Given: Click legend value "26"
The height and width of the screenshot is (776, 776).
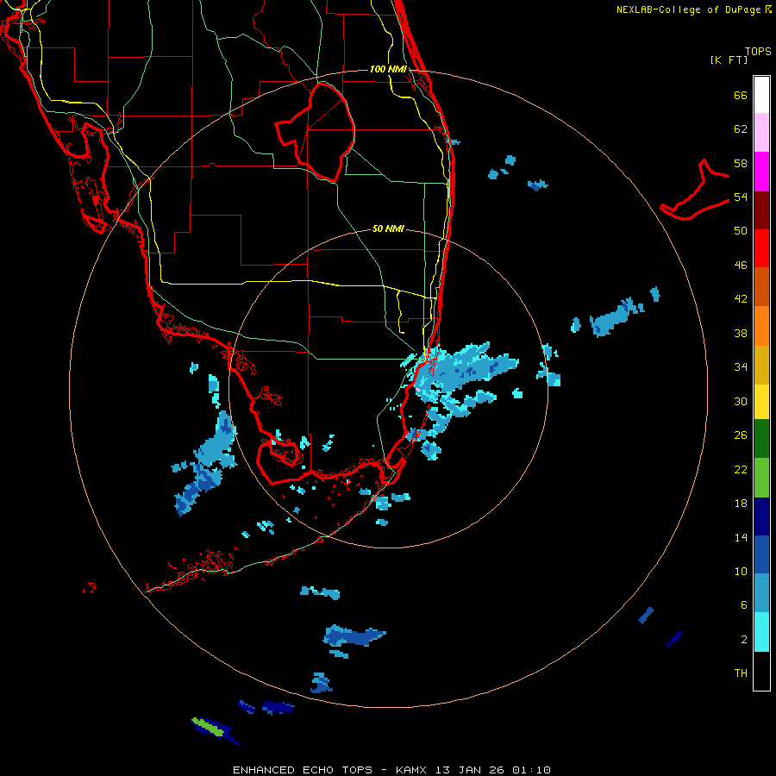Looking at the screenshot, I should [x=741, y=435].
